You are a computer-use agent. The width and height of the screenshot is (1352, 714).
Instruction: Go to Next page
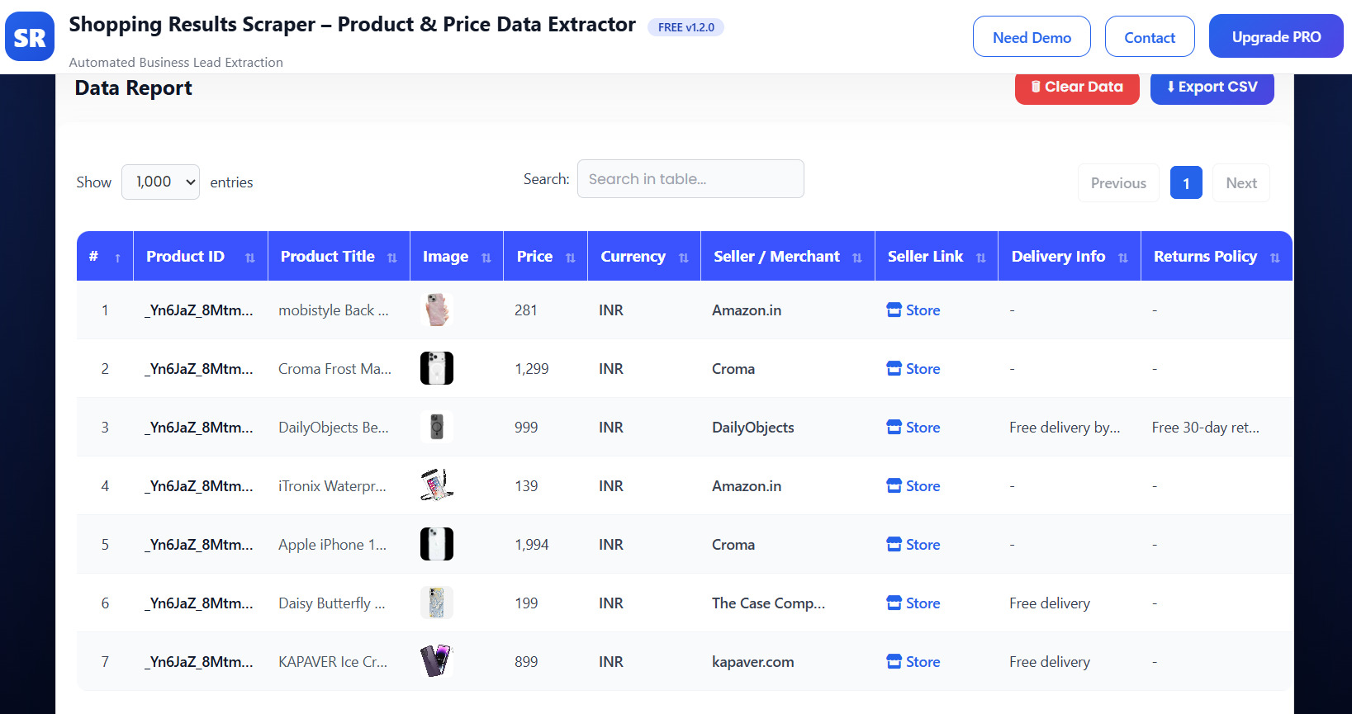[1241, 183]
